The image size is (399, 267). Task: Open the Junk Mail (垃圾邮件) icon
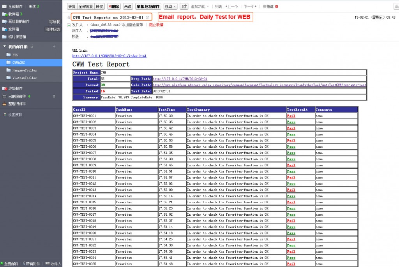tap(4, 89)
